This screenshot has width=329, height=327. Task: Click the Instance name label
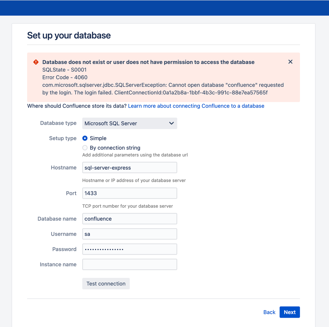pos(58,264)
